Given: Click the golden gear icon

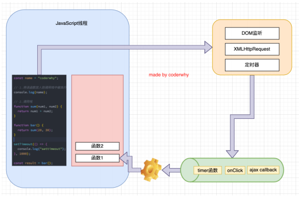Looking at the screenshot, I should click(151, 170).
